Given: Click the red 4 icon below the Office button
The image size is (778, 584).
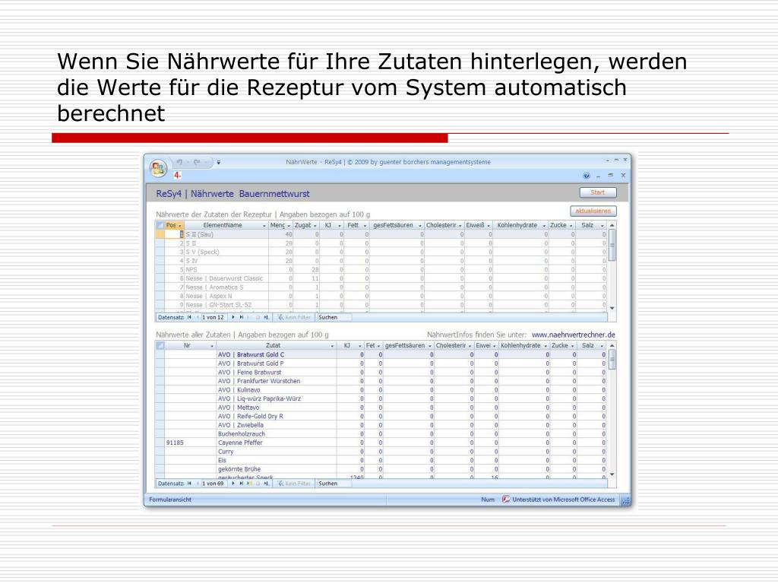Looking at the screenshot, I should (x=177, y=176).
